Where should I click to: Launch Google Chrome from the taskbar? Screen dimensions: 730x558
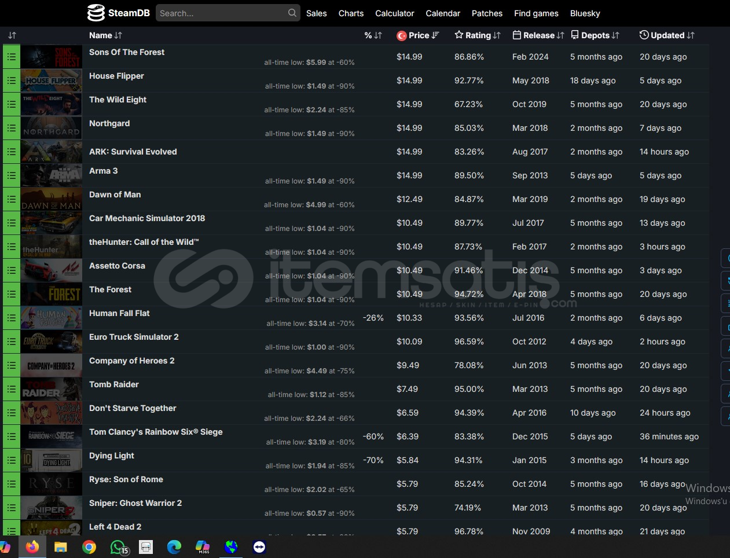(89, 546)
